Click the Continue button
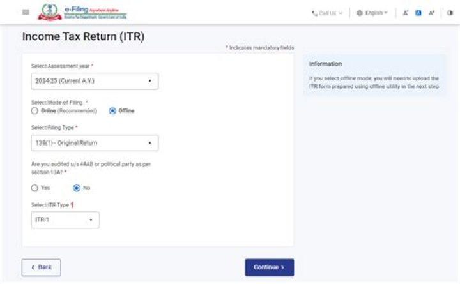The image size is (460, 284). coord(269,267)
